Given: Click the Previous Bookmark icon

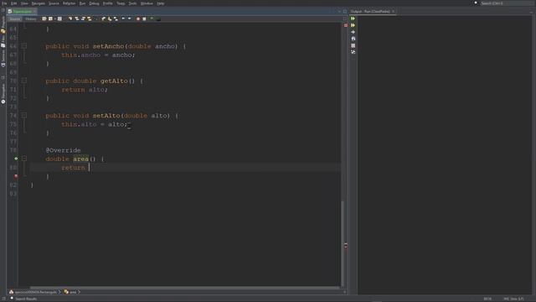Looking at the screenshot, I should tap(103, 18).
